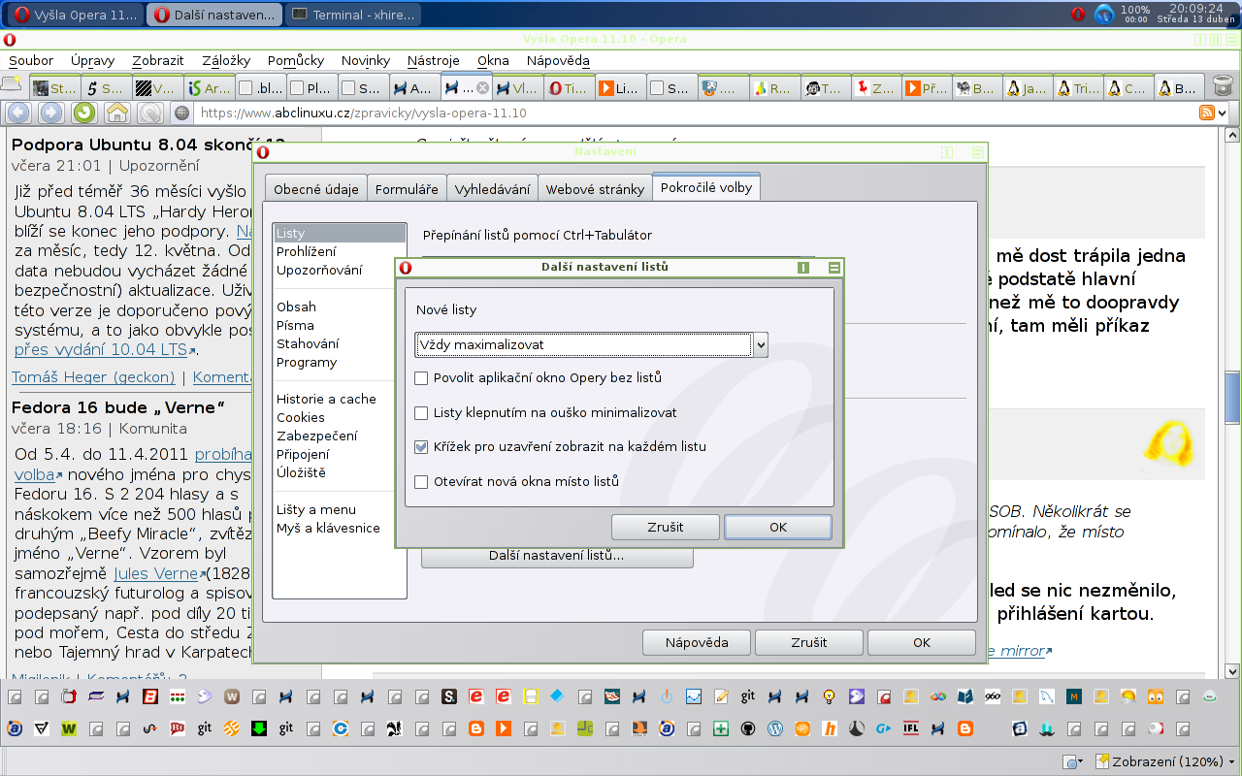Click the GitHub octocat bookmark icon
Viewport: 1242px width, 776px height.
click(x=748, y=727)
